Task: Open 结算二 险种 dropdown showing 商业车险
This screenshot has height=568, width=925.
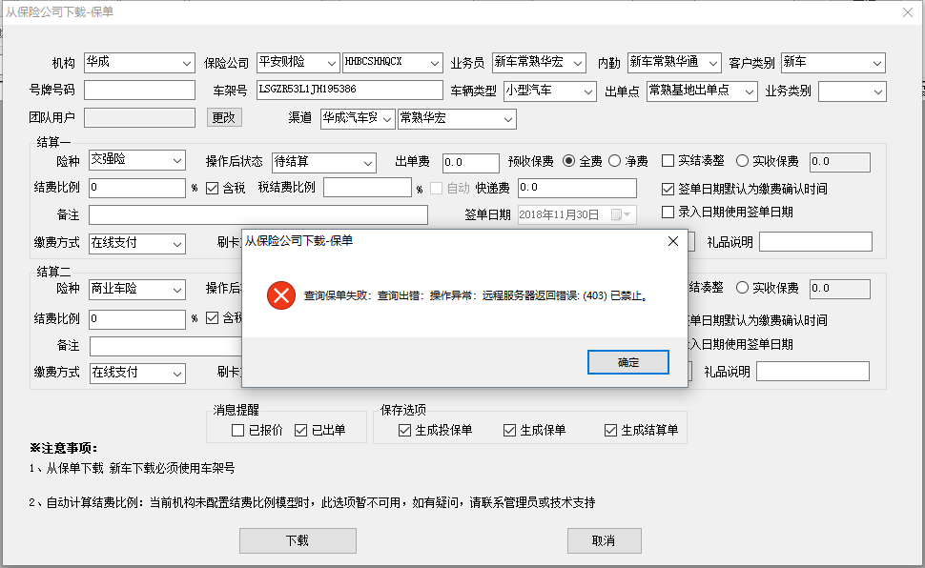Action: tap(137, 290)
